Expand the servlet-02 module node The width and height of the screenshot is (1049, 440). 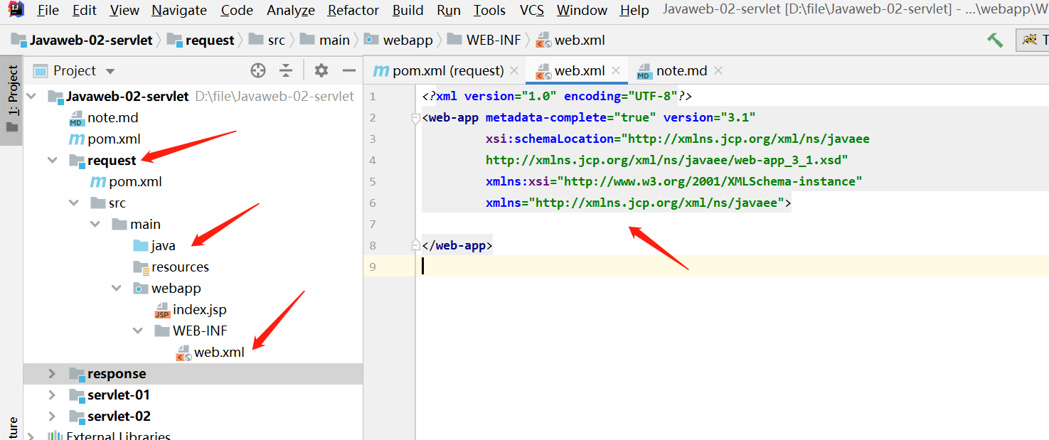[x=52, y=416]
